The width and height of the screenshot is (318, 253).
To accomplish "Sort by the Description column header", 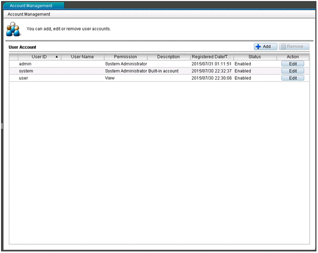I will 169,57.
